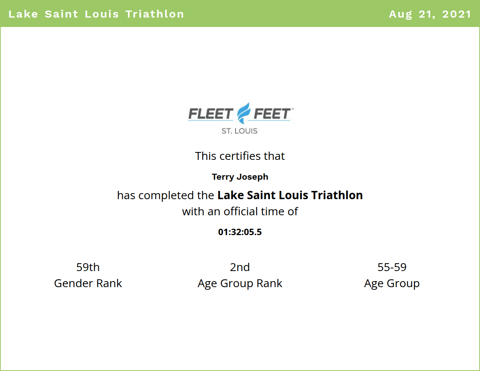Click the trademark symbol beside the FEET logo
This screenshot has width=480, height=371.
pyautogui.click(x=292, y=109)
